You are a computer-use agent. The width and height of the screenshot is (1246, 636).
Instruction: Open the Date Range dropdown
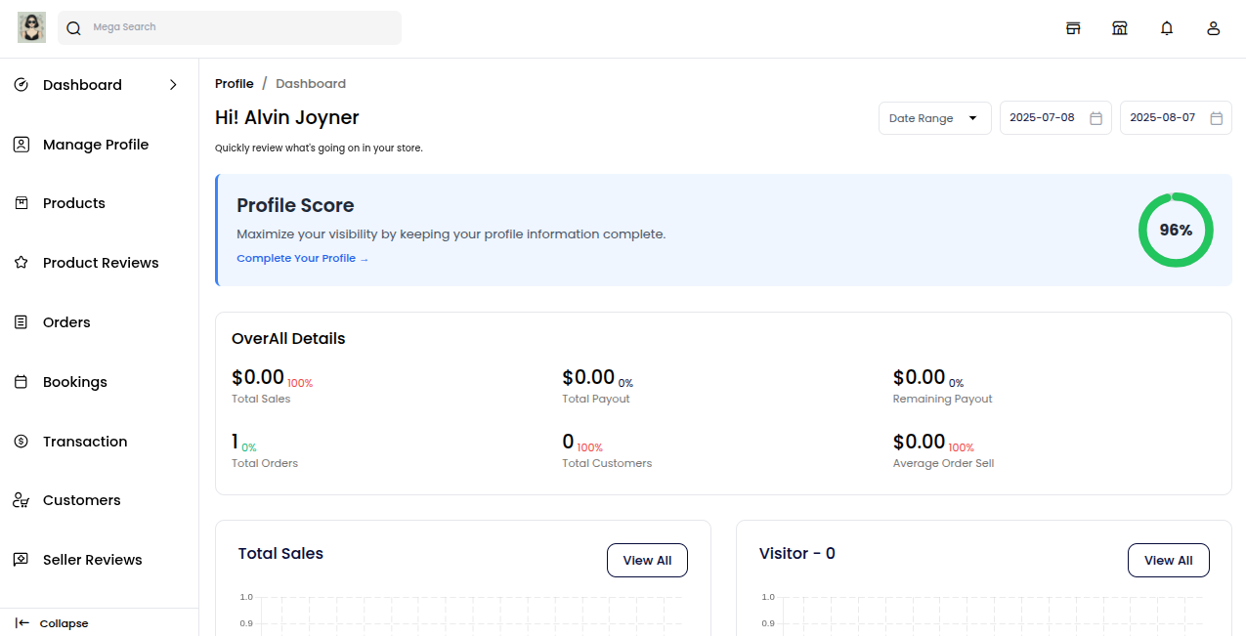[934, 117]
